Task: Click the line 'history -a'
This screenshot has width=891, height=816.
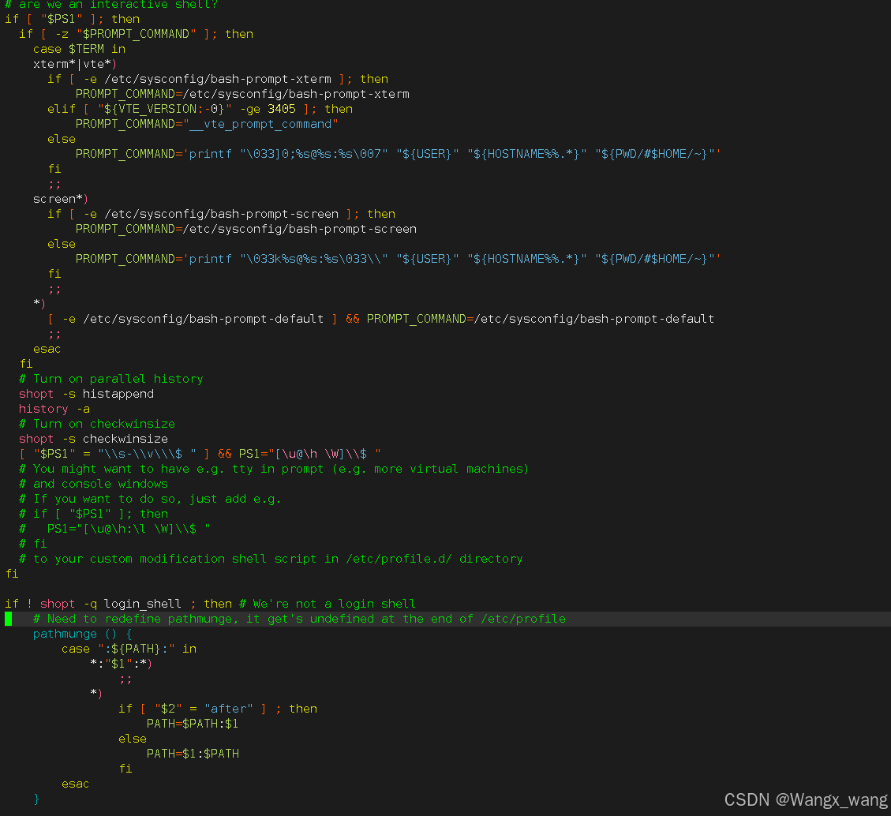Action: [54, 409]
